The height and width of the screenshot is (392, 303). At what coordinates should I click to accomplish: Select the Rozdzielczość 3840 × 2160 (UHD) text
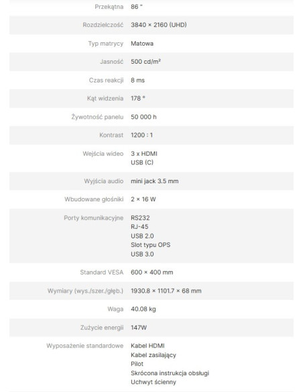click(159, 25)
